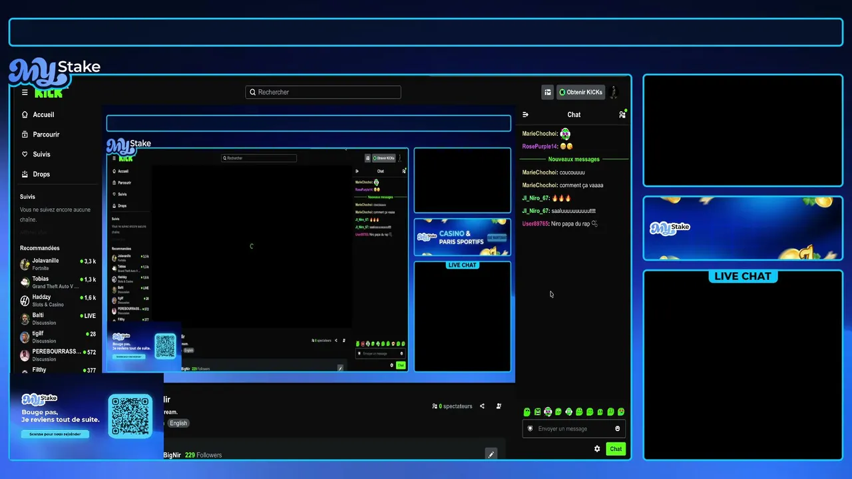852x479 pixels.
Task: Click the Scanne pour nous rejoindre button
Action: [x=55, y=434]
